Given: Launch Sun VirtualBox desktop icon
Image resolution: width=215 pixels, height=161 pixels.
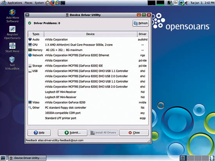Looking at the screenshot, I should point(12,63).
